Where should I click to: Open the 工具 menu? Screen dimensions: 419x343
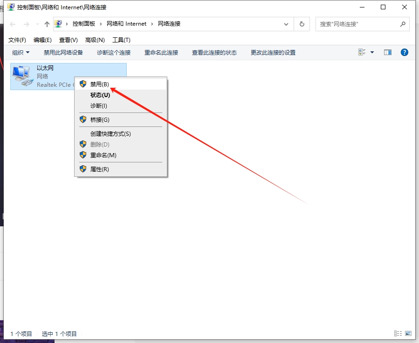[121, 40]
